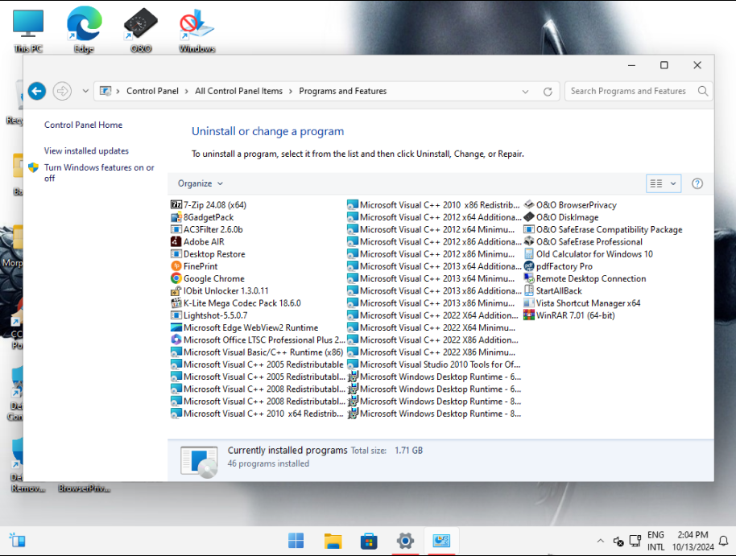Click the 8GadgetPack program icon

pos(176,217)
